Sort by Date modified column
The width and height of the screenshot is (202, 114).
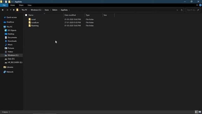(70, 15)
